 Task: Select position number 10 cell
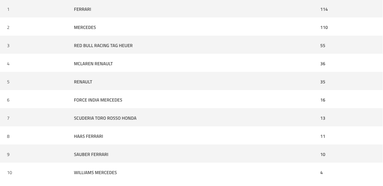(x=9, y=172)
